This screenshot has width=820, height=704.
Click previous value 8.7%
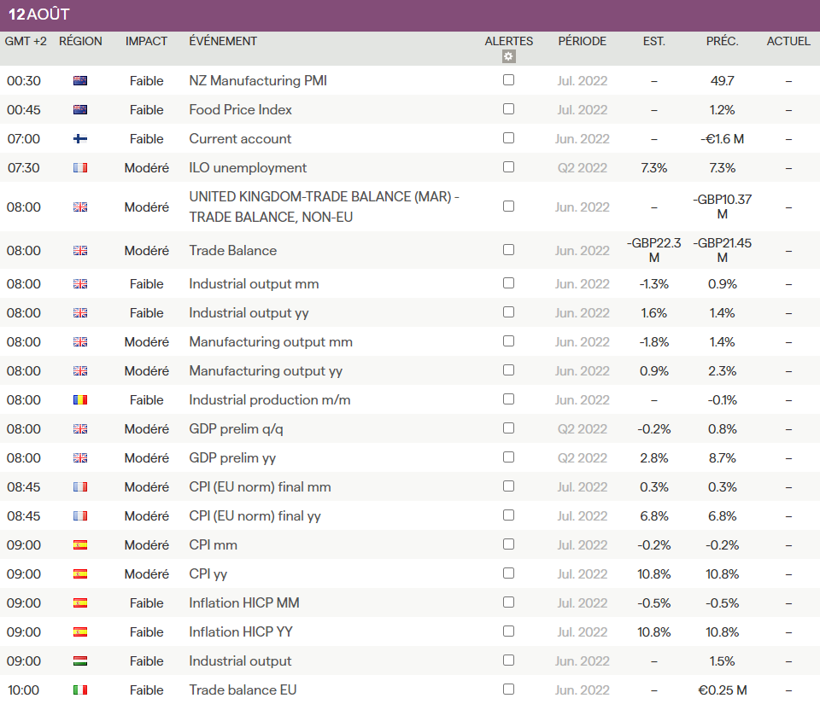[723, 458]
